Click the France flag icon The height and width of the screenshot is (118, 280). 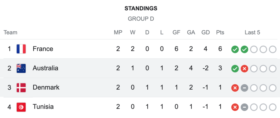(21, 49)
